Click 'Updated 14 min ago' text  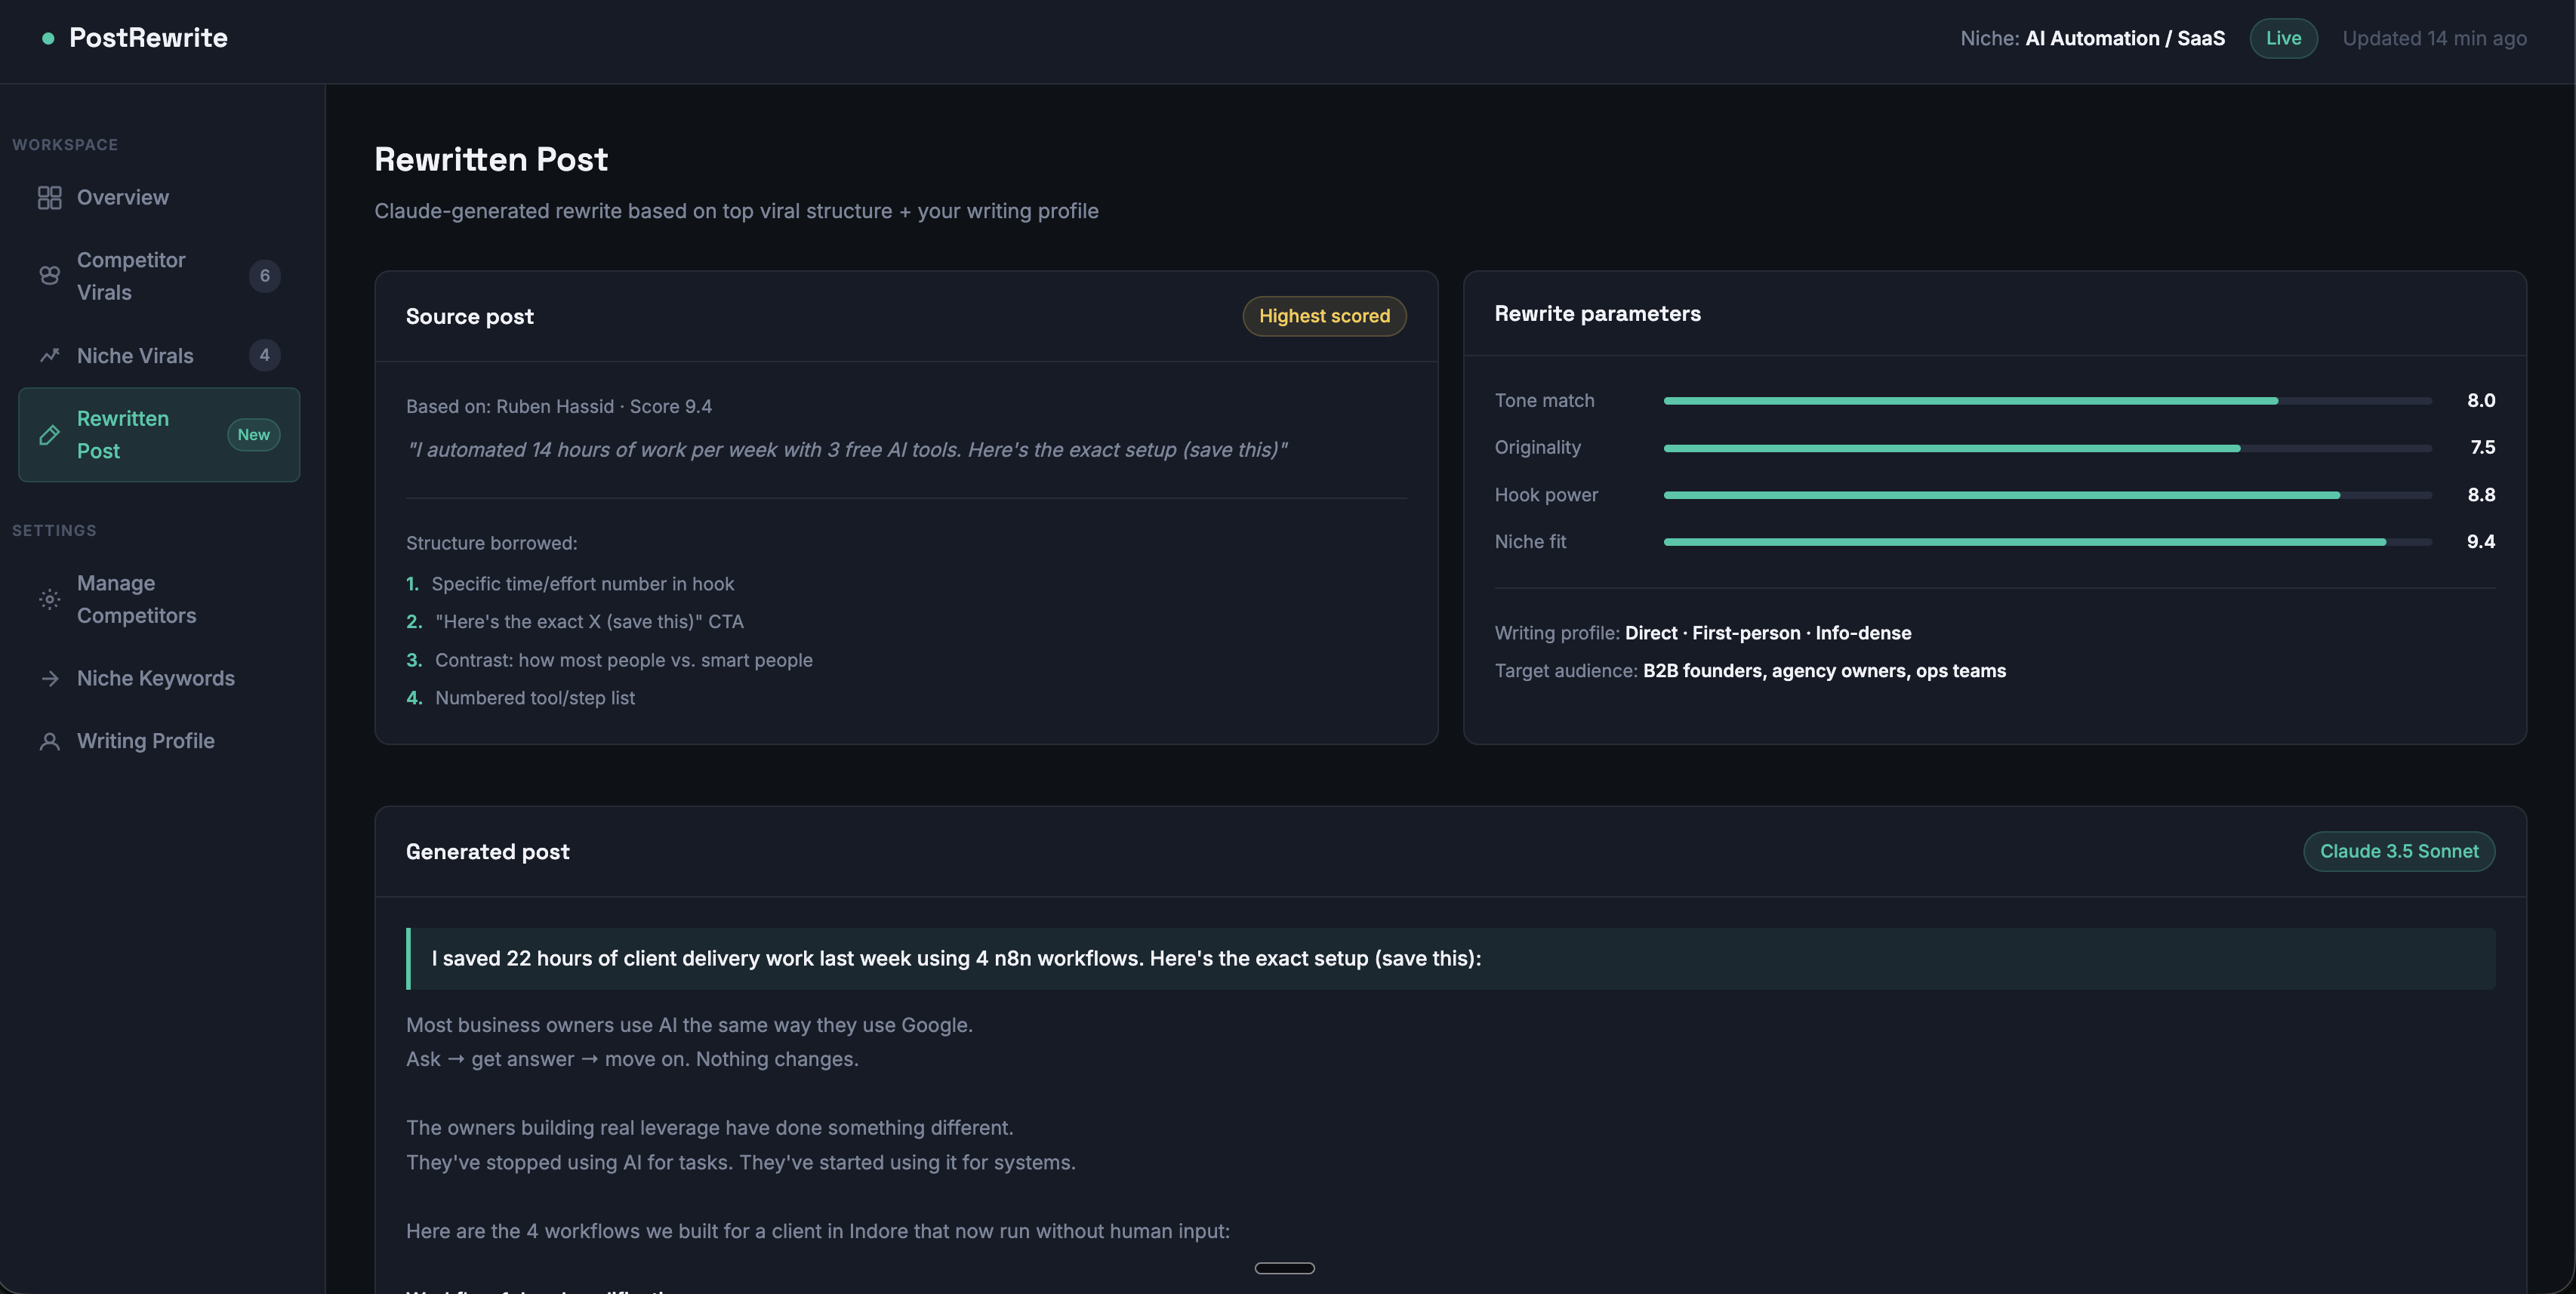tap(2434, 38)
